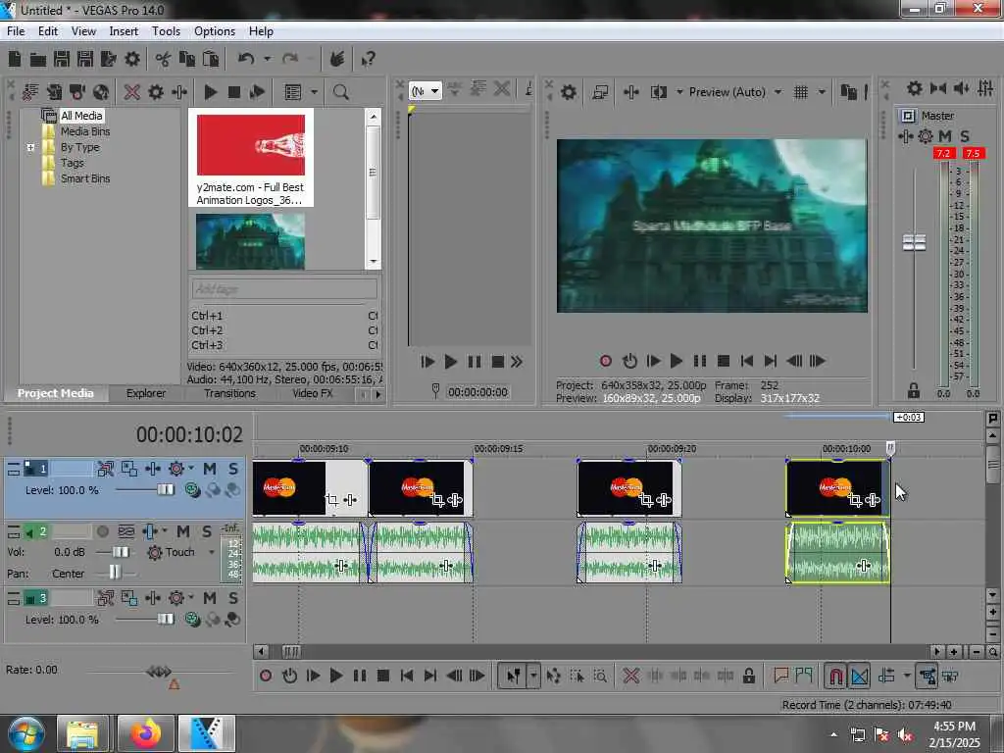Open event pan/crop on last video clip
Image resolution: width=1004 pixels, height=753 pixels.
click(855, 500)
